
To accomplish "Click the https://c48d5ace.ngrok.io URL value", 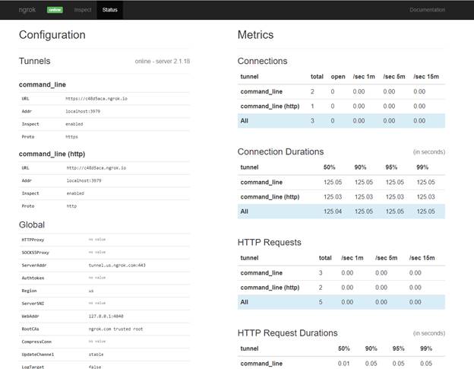I will pyautogui.click(x=96, y=99).
